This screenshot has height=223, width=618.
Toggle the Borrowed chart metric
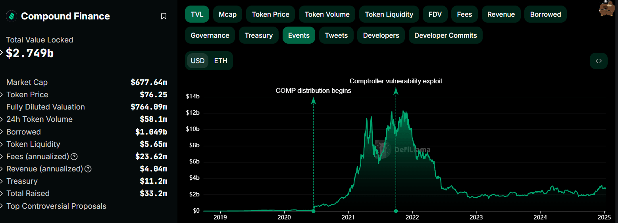pyautogui.click(x=545, y=14)
